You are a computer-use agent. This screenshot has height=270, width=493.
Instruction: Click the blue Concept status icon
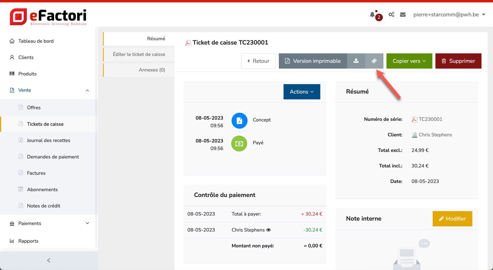pos(239,121)
